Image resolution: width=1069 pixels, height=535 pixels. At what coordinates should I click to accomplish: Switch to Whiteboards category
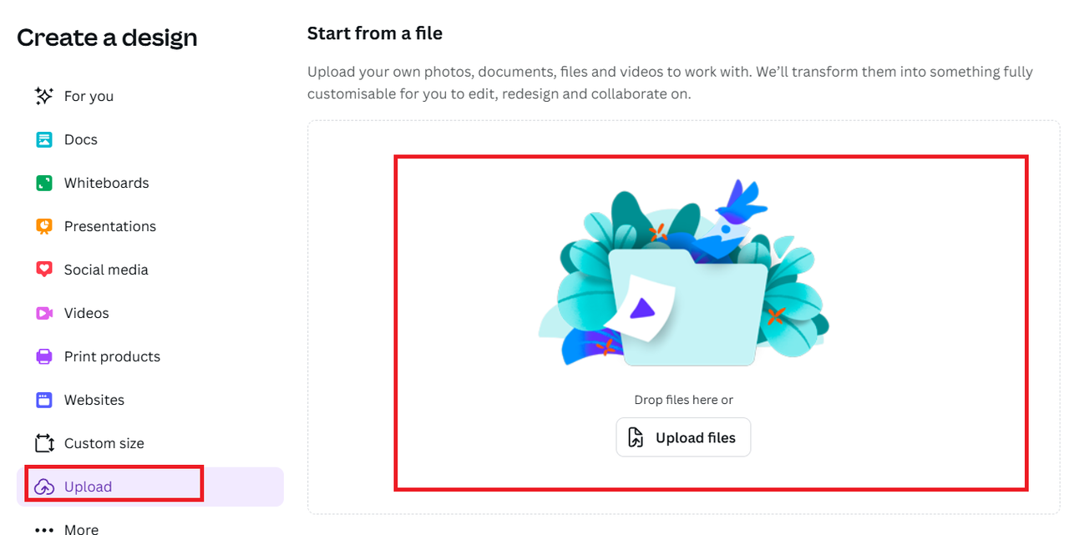106,183
